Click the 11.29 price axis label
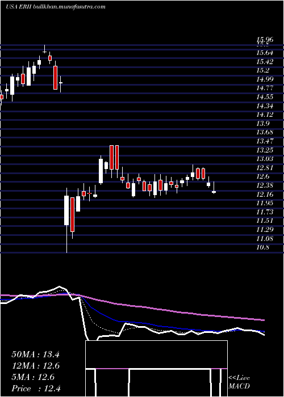 [265, 229]
